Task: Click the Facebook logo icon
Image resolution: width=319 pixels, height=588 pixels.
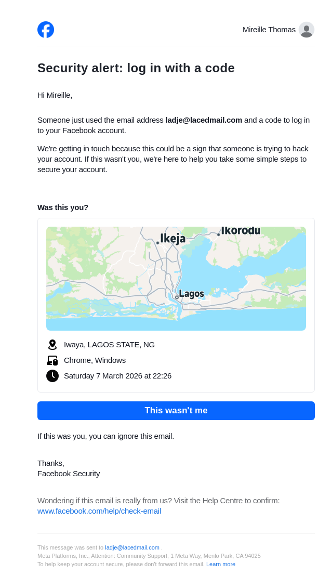Action: pos(46,30)
